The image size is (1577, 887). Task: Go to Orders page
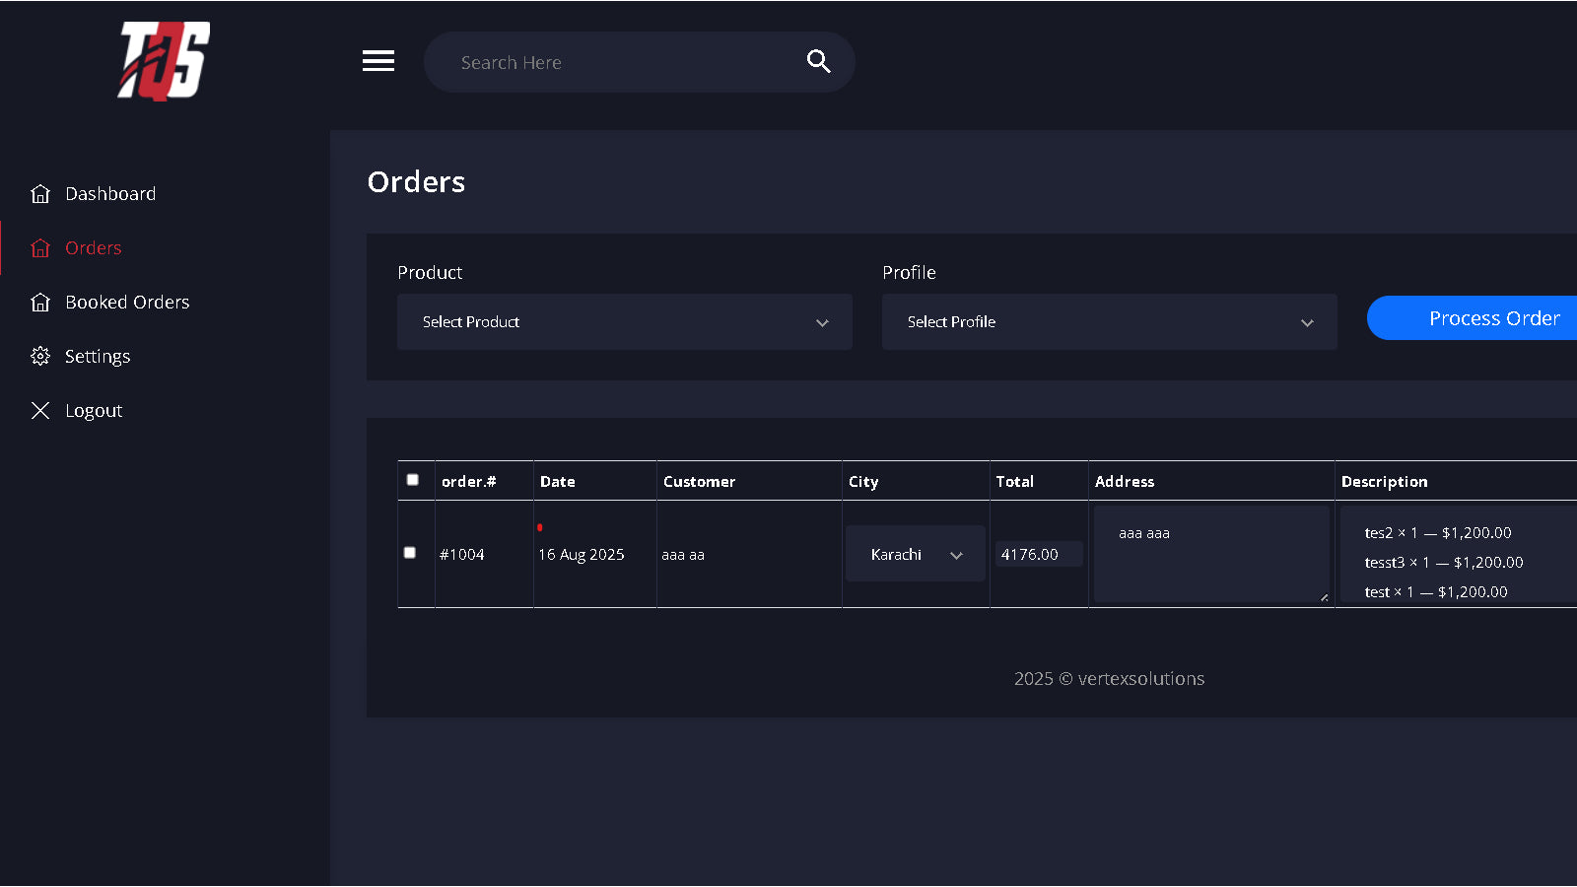pos(94,248)
